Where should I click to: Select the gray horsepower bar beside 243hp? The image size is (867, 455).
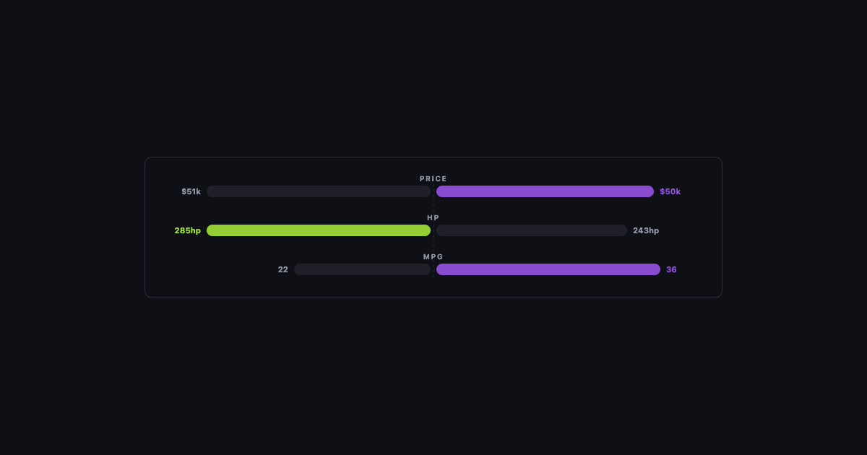[x=532, y=230]
